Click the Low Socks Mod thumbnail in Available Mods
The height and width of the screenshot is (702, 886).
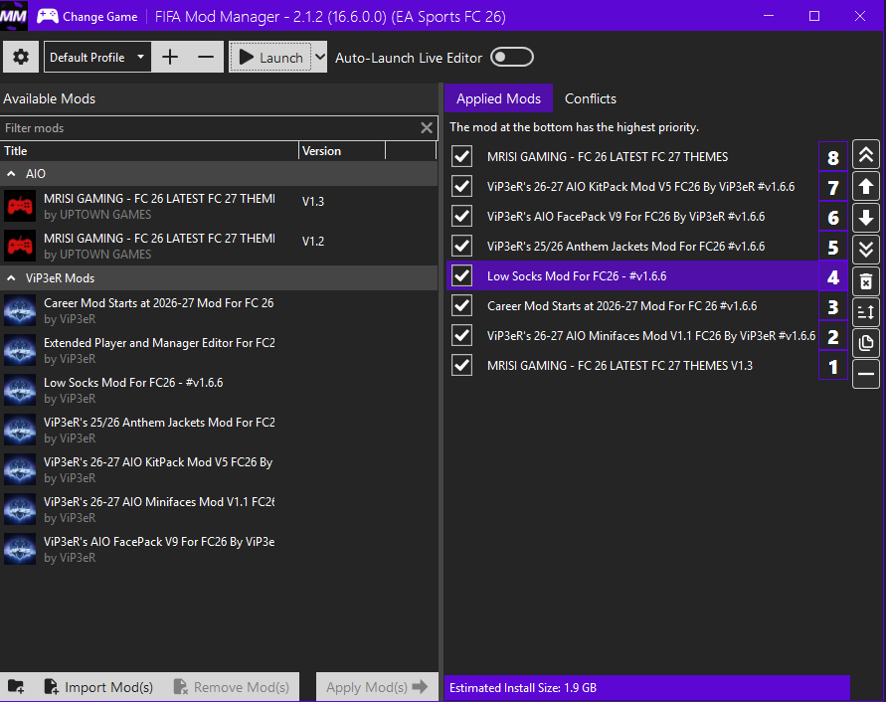coord(20,390)
